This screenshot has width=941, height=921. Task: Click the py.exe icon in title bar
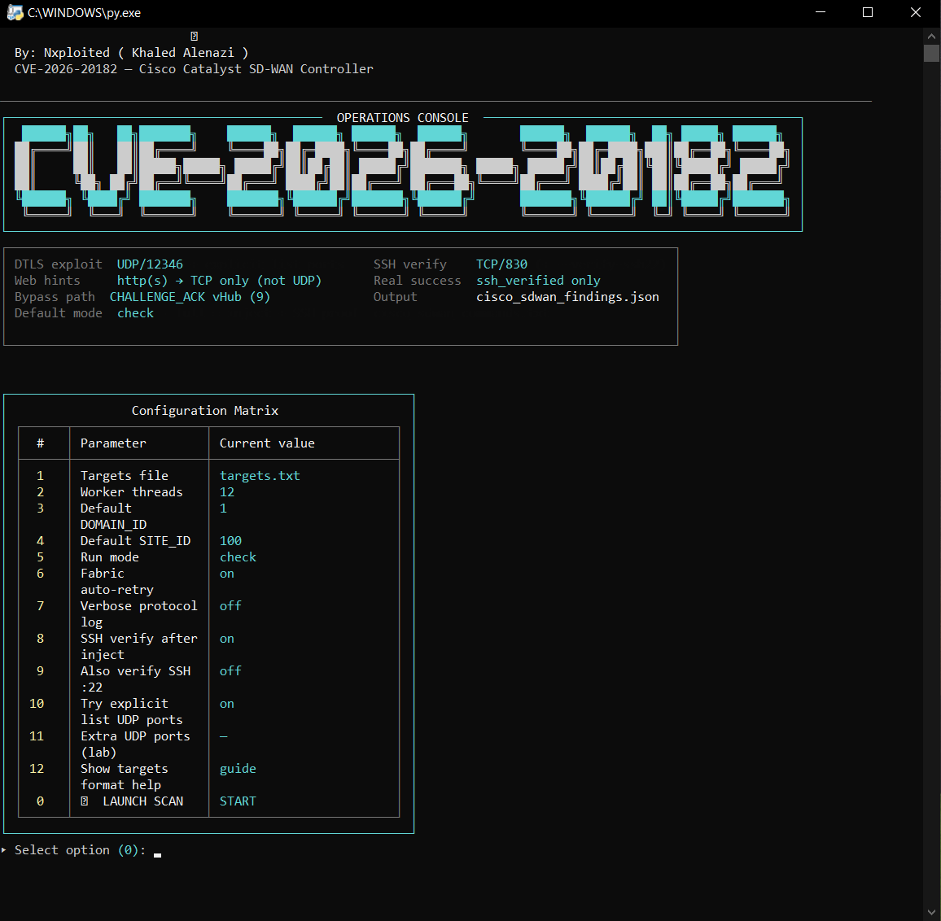pos(15,12)
